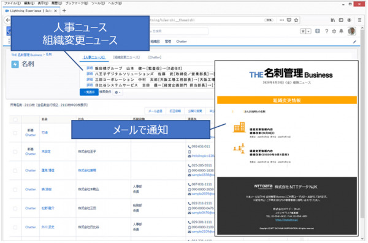Click the メール送信 button
This screenshot has height=243, width=368.
tap(155, 111)
